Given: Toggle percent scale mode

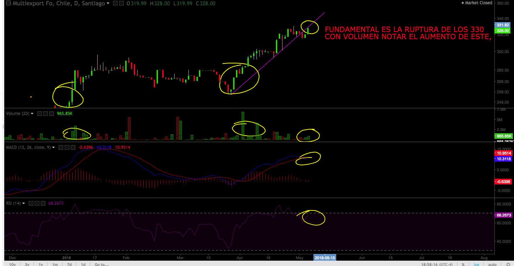Looking at the screenshot, I should [x=463, y=264].
